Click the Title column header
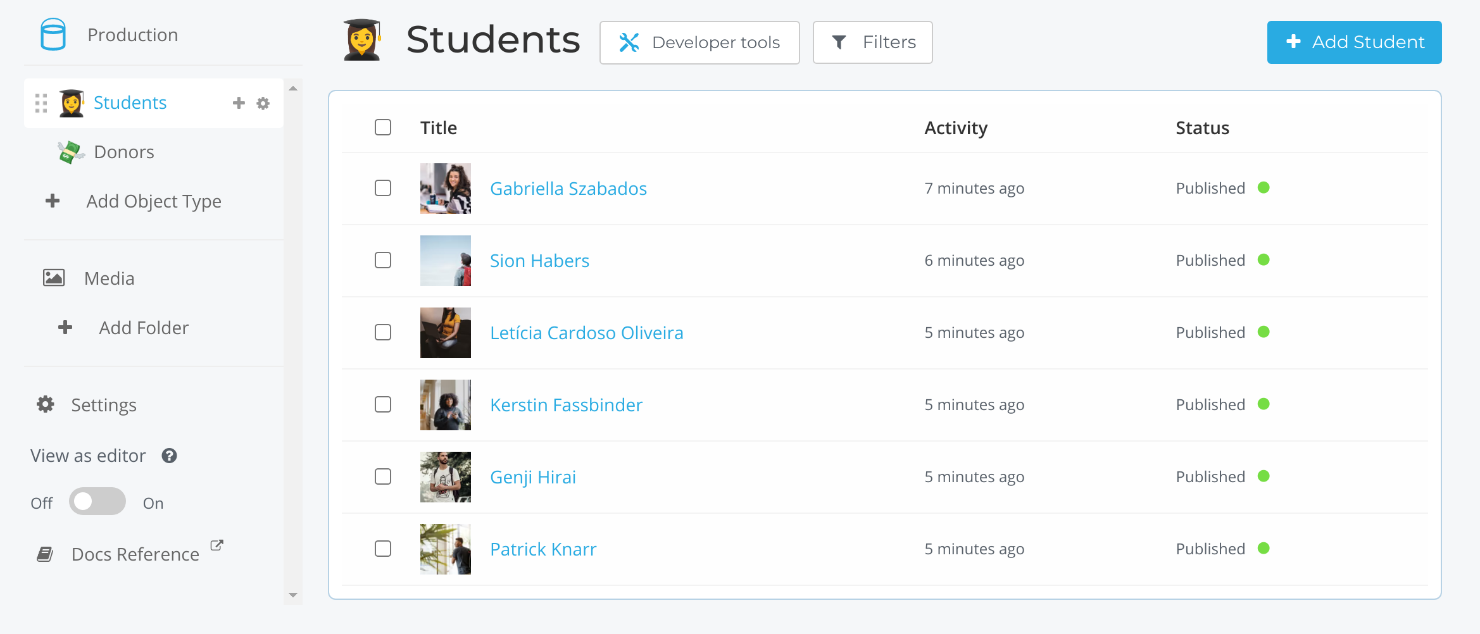 pos(439,128)
